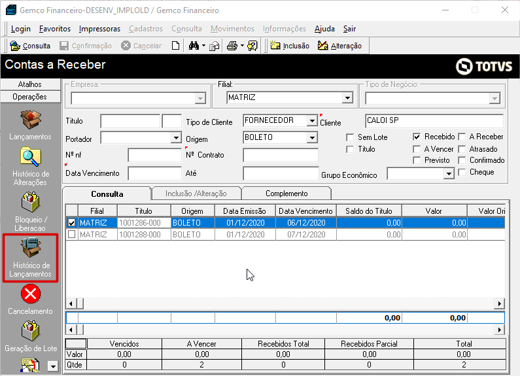Image resolution: width=520 pixels, height=376 pixels.
Task: Open the Login menu
Action: (20, 29)
